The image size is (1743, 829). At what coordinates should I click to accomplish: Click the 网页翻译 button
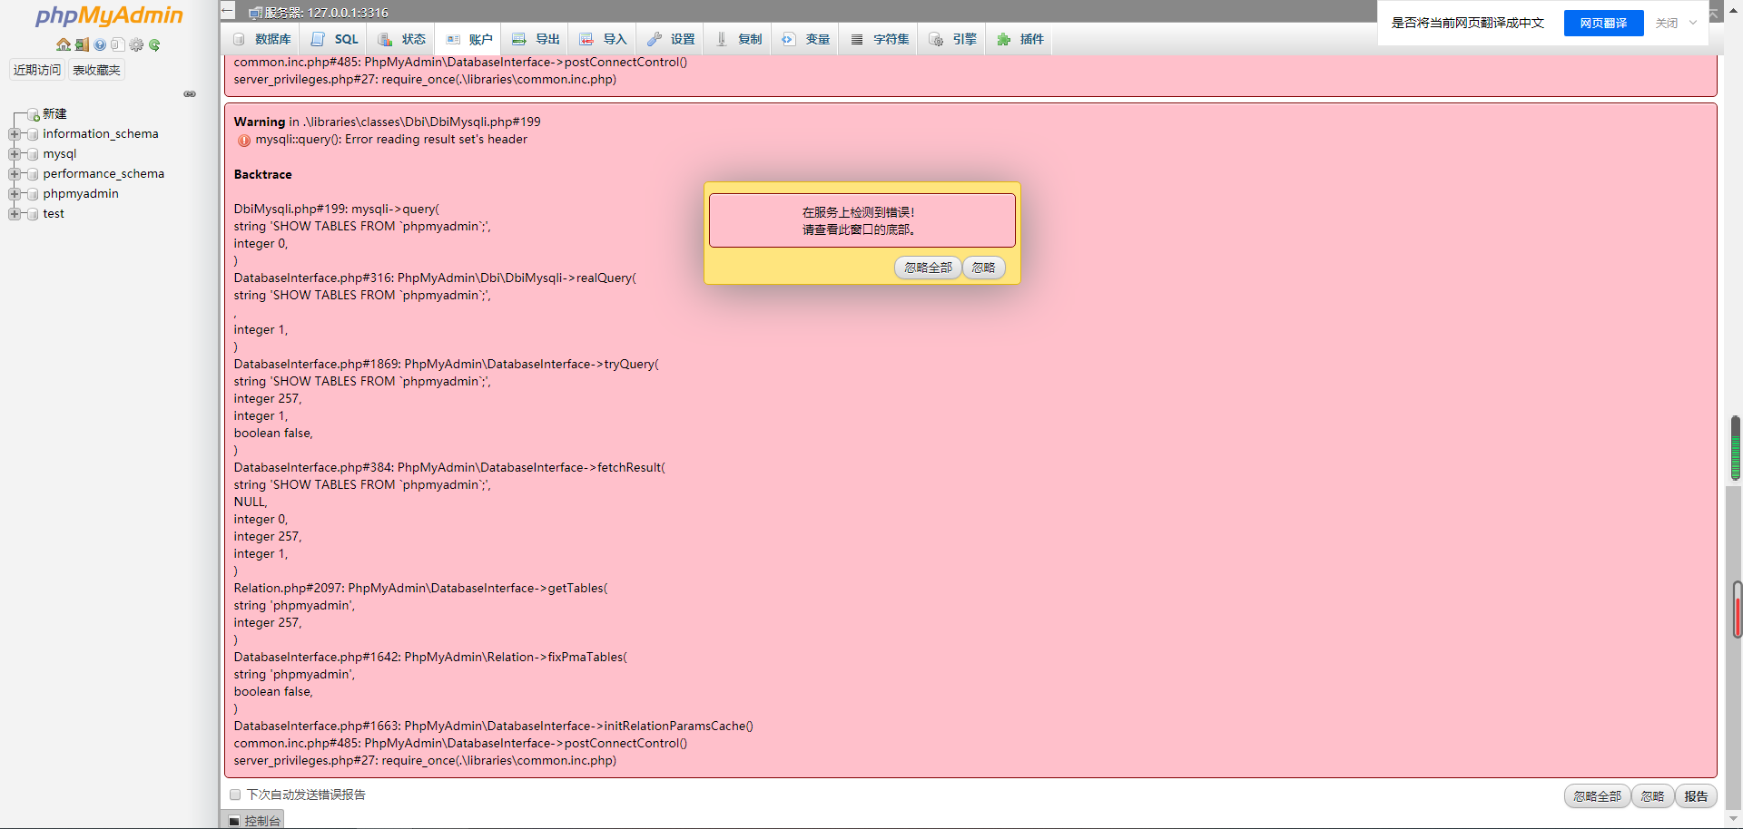pyautogui.click(x=1603, y=23)
